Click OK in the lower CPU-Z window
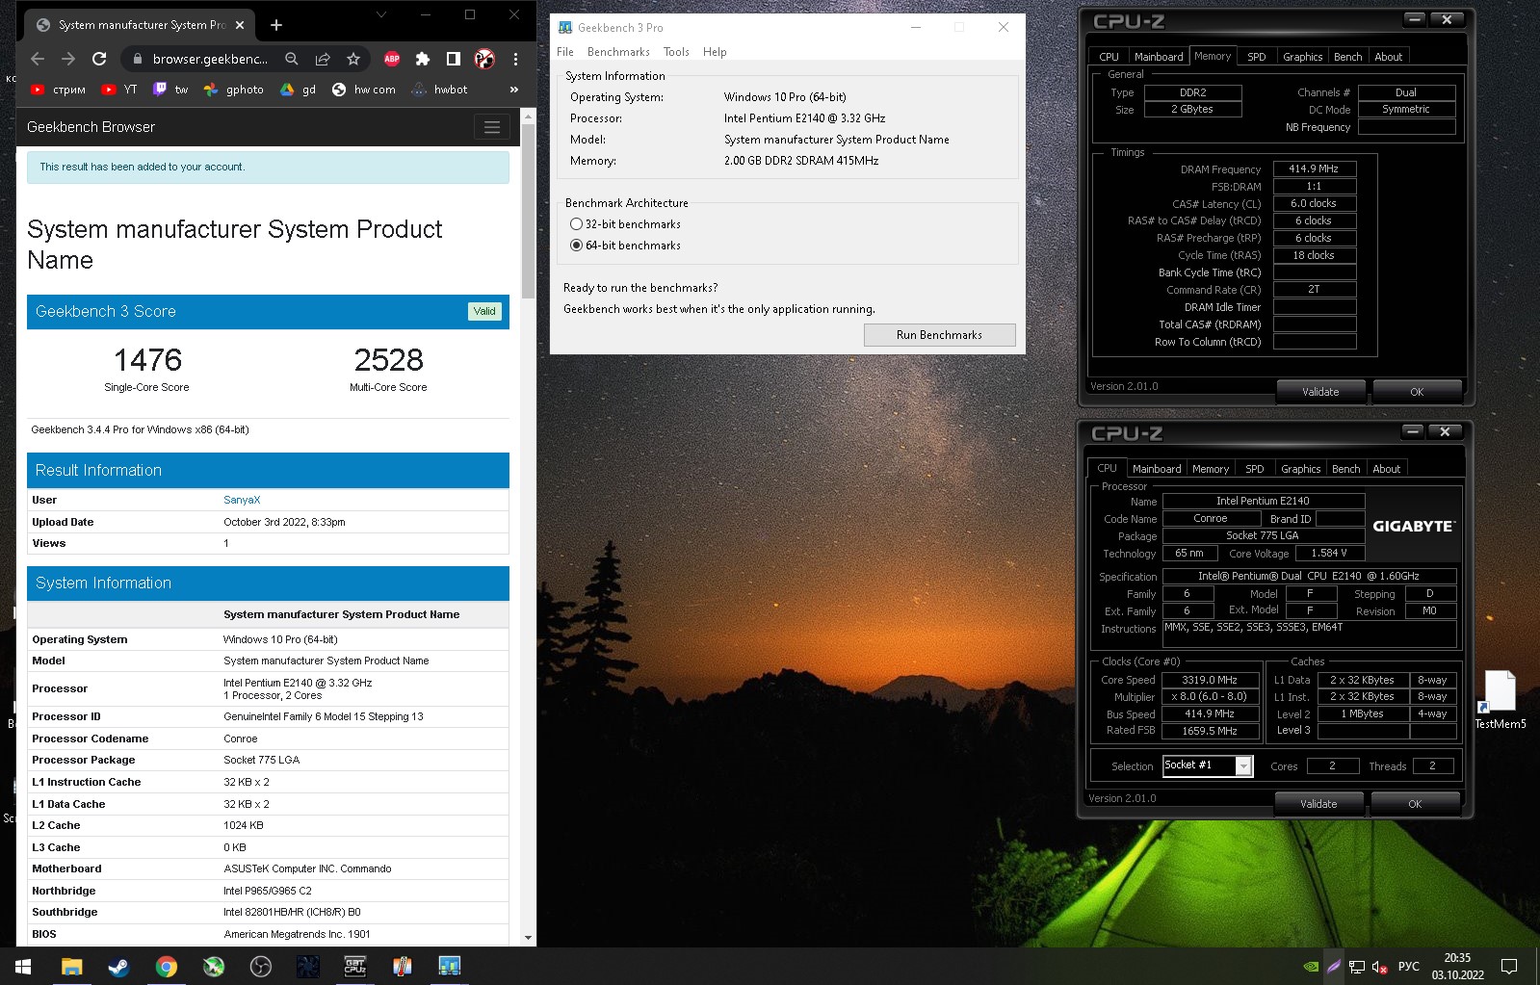 tap(1415, 804)
